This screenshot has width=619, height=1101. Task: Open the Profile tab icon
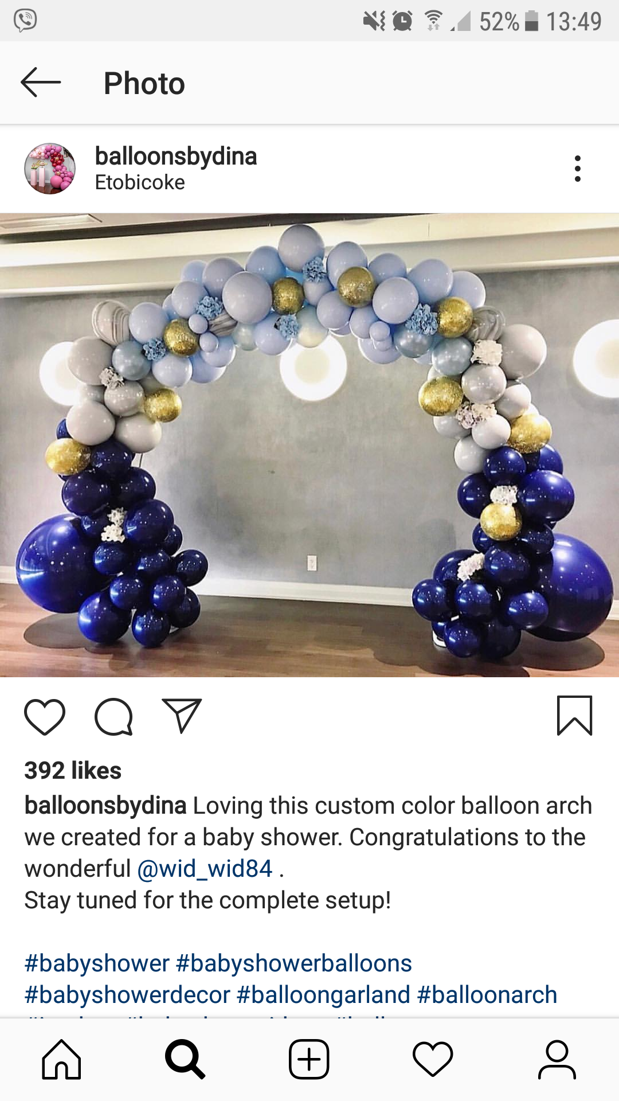pos(557,1059)
